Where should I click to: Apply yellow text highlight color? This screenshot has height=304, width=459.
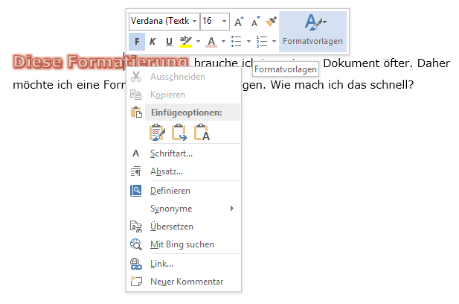coord(185,42)
